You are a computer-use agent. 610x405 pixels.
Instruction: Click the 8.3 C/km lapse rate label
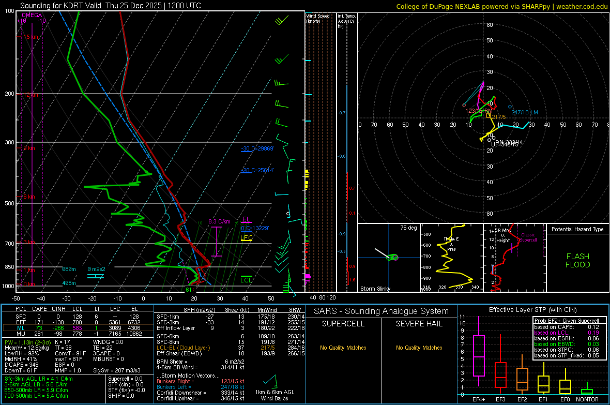(219, 221)
